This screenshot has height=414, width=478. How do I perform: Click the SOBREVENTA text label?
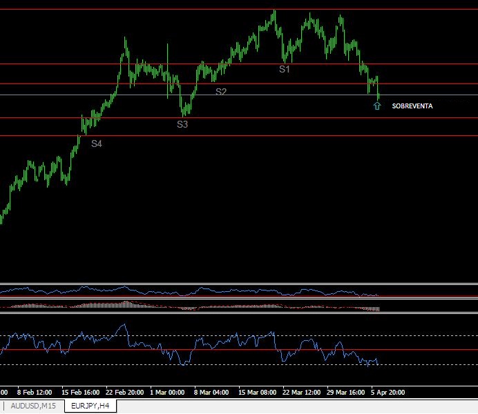click(x=412, y=106)
